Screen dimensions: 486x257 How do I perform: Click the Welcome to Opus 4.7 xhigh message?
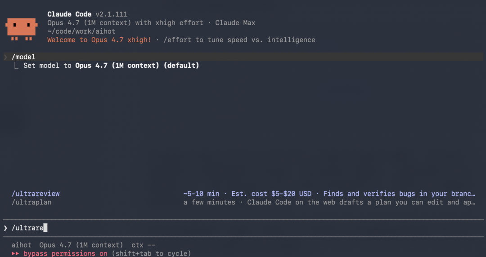[x=99, y=40]
